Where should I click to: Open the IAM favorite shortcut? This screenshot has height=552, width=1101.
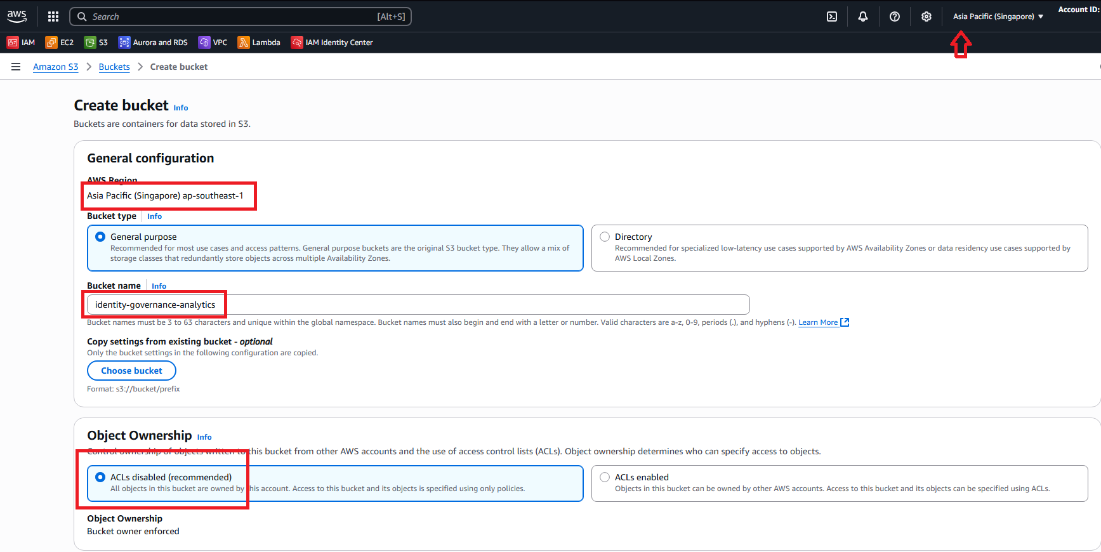point(21,43)
